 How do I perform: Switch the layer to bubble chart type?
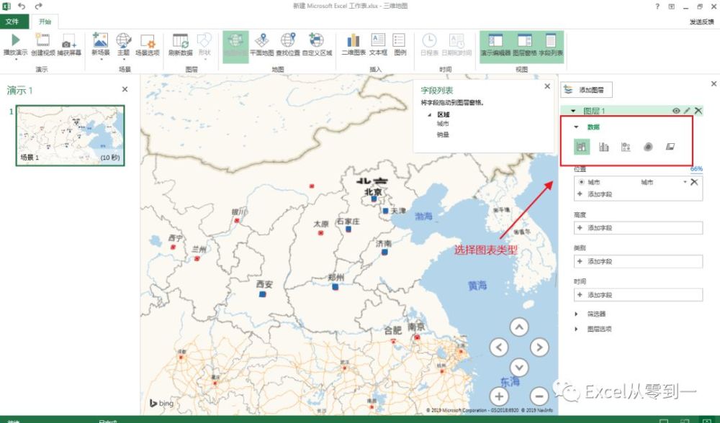pos(626,146)
